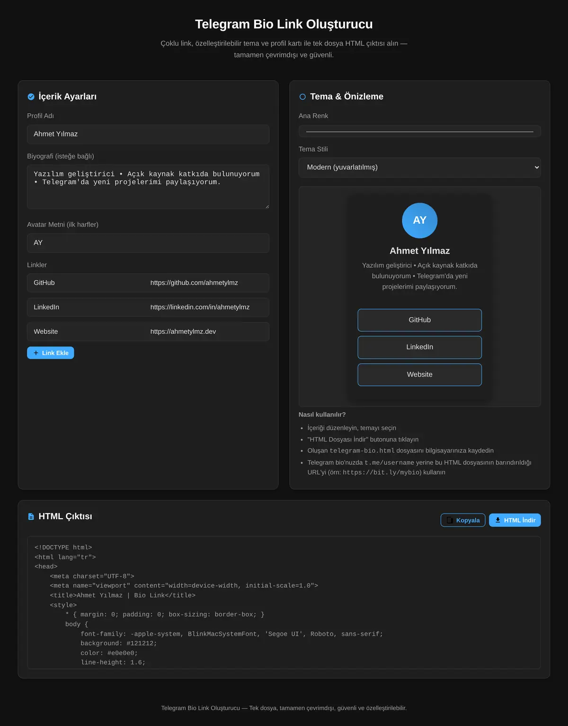The width and height of the screenshot is (568, 726).
Task: Click the telegram-bio.html filename text
Action: coord(362,451)
